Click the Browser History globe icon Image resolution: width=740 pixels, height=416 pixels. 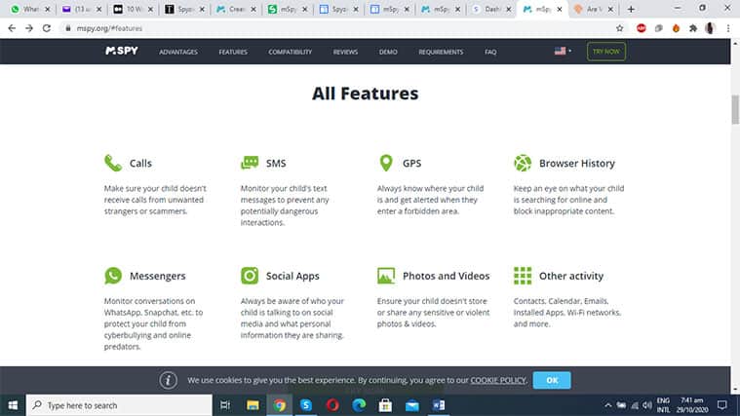[x=523, y=163]
